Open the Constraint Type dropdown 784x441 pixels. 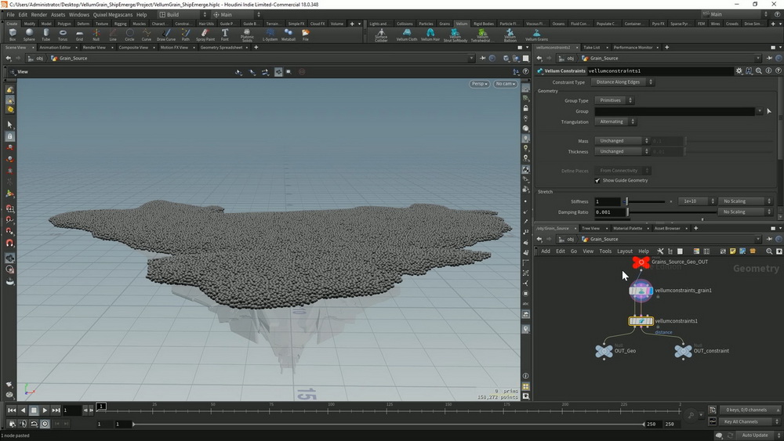(x=622, y=82)
